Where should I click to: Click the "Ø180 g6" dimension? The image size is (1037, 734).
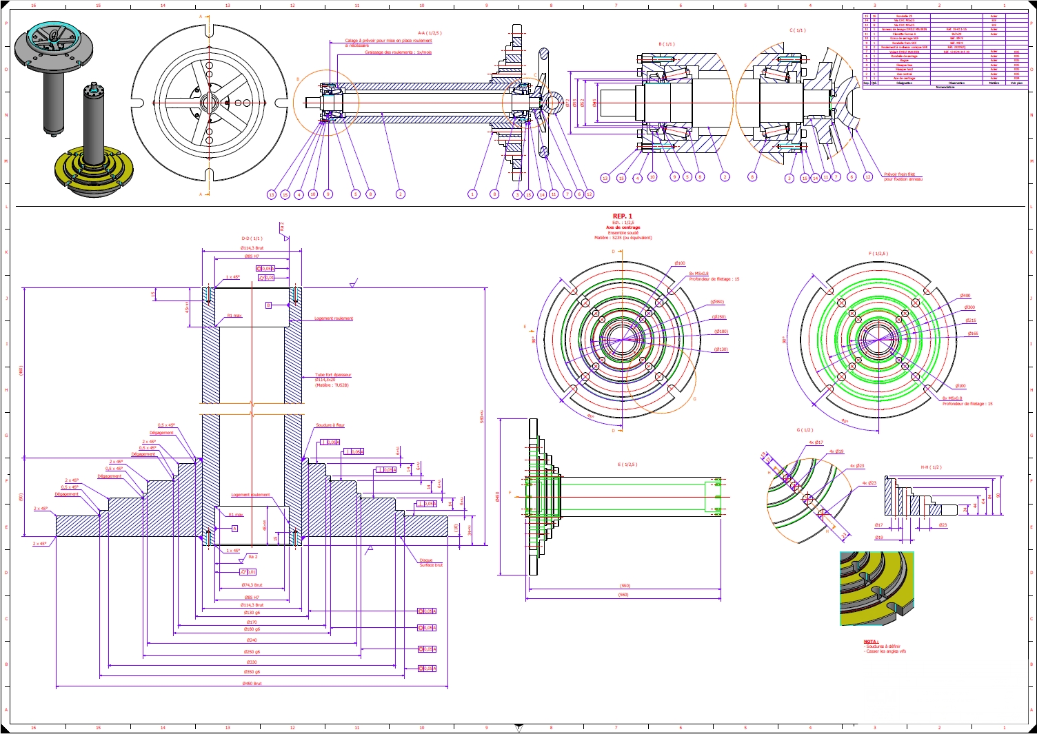pos(252,629)
